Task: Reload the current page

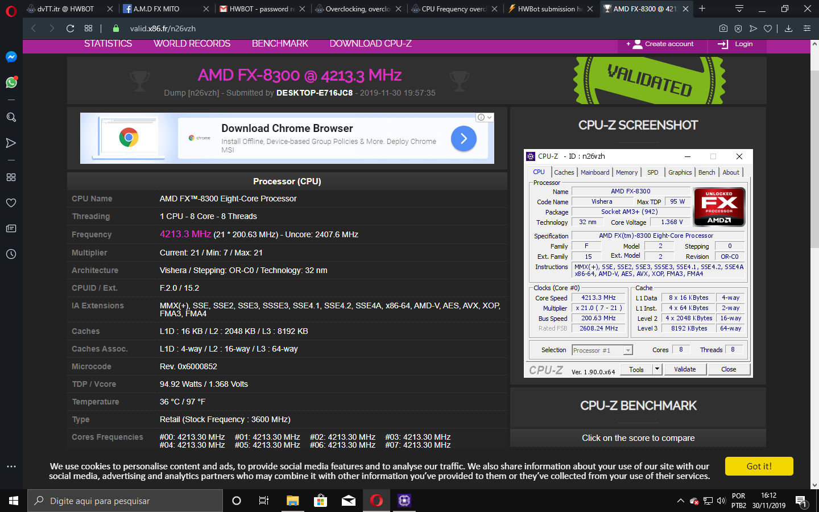Action: click(x=70, y=28)
